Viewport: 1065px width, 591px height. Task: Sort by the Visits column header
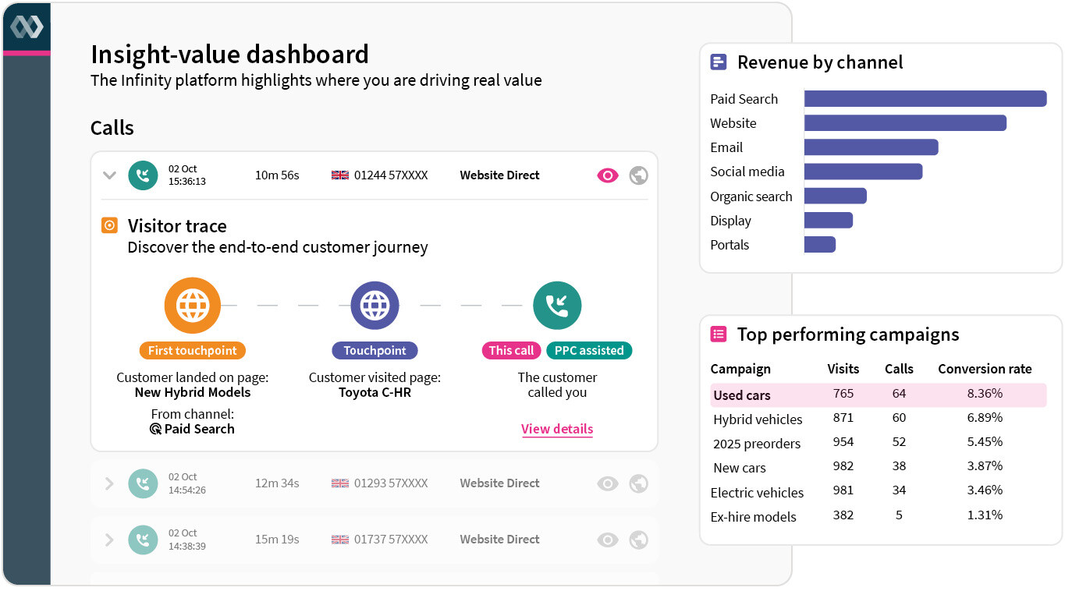tap(843, 370)
